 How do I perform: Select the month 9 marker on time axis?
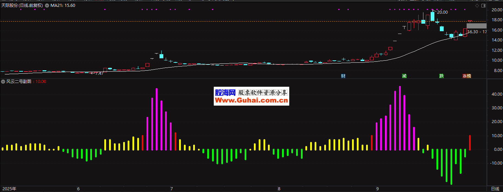coord(377,189)
